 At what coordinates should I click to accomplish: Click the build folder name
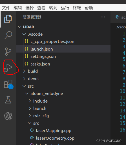coord(33,71)
